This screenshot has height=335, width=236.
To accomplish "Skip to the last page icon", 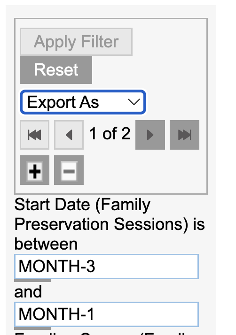I will (x=184, y=135).
